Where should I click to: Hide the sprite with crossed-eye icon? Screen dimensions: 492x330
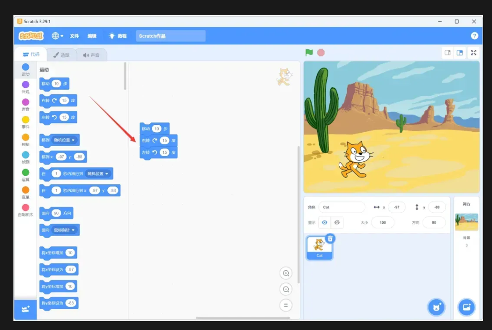(x=336, y=222)
